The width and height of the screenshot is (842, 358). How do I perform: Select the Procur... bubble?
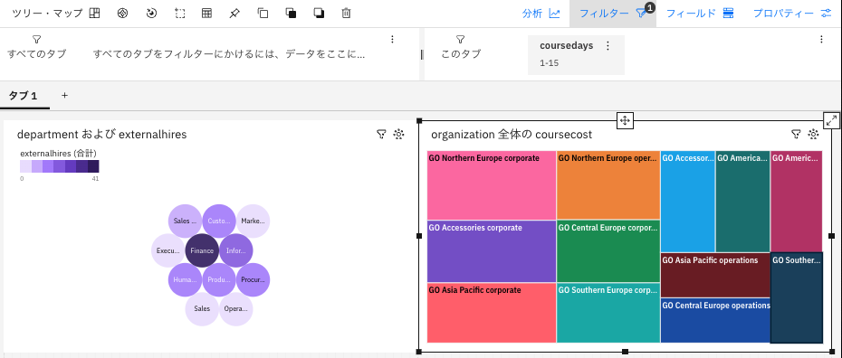pyautogui.click(x=253, y=279)
